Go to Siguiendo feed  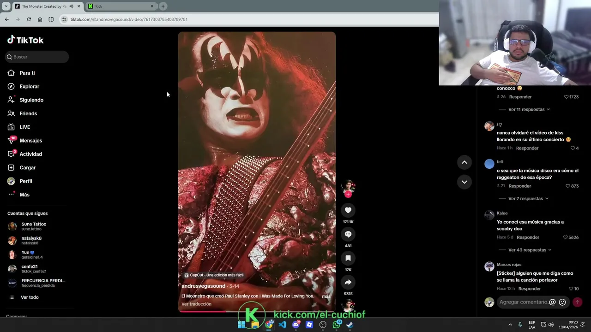click(x=31, y=100)
